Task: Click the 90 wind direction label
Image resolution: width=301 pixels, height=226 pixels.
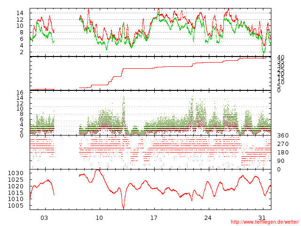Action: 281,161
